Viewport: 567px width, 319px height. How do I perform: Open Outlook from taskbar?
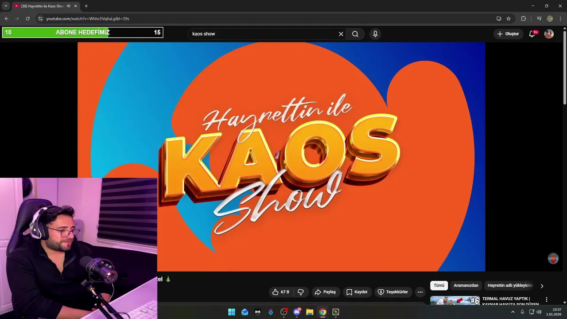(245, 312)
